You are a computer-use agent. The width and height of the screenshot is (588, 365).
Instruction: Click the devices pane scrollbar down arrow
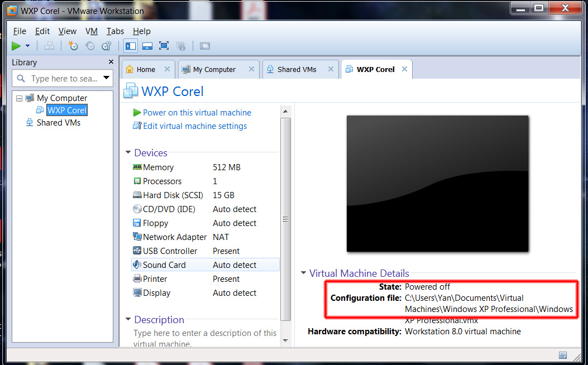pos(285,340)
